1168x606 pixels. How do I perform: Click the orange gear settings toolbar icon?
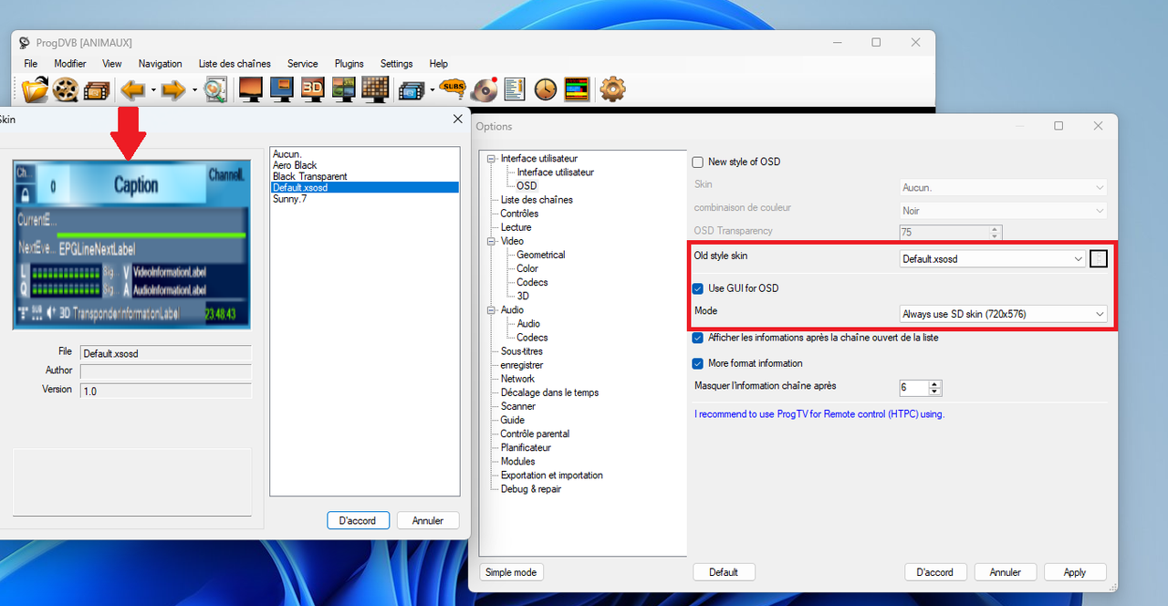tap(612, 89)
